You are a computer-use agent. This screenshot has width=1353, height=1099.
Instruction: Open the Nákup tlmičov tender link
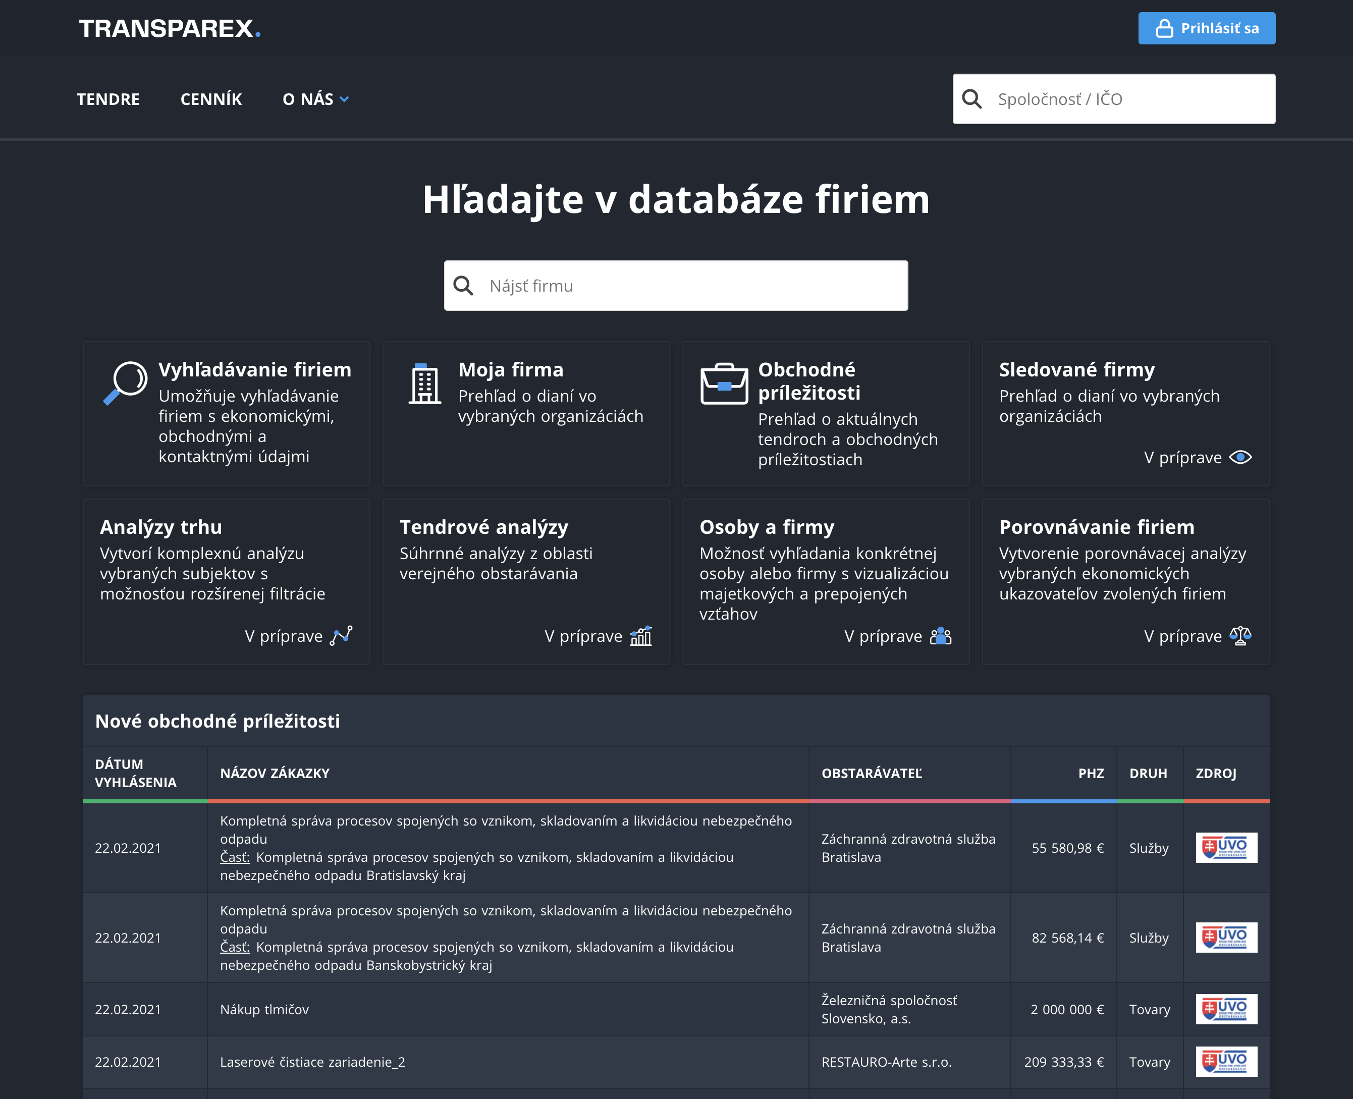coord(264,1009)
